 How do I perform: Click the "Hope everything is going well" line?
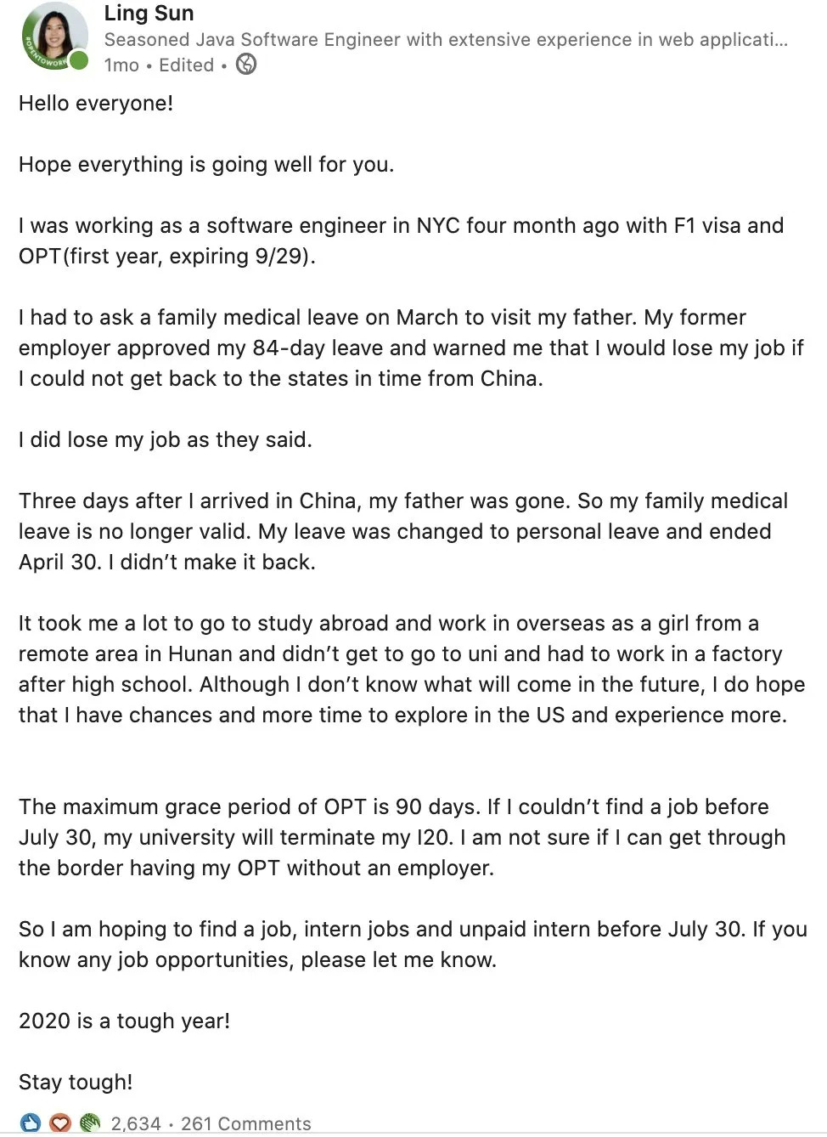point(206,165)
